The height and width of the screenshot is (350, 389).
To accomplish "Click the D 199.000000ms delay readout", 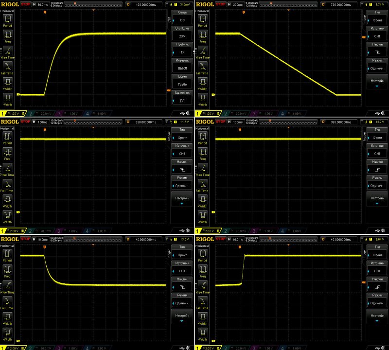I will click(x=143, y=4).
